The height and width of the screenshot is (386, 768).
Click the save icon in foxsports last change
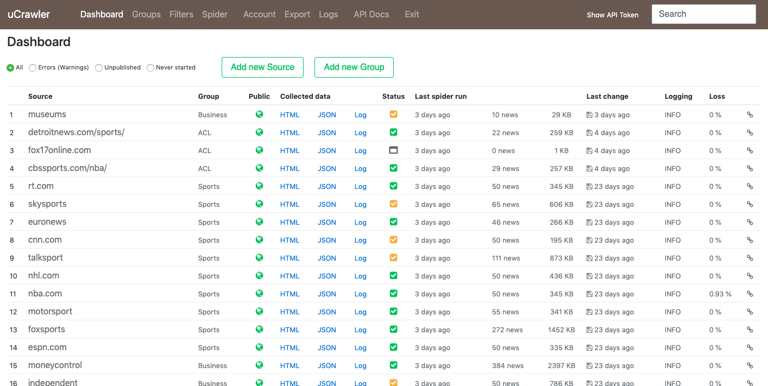(589, 330)
